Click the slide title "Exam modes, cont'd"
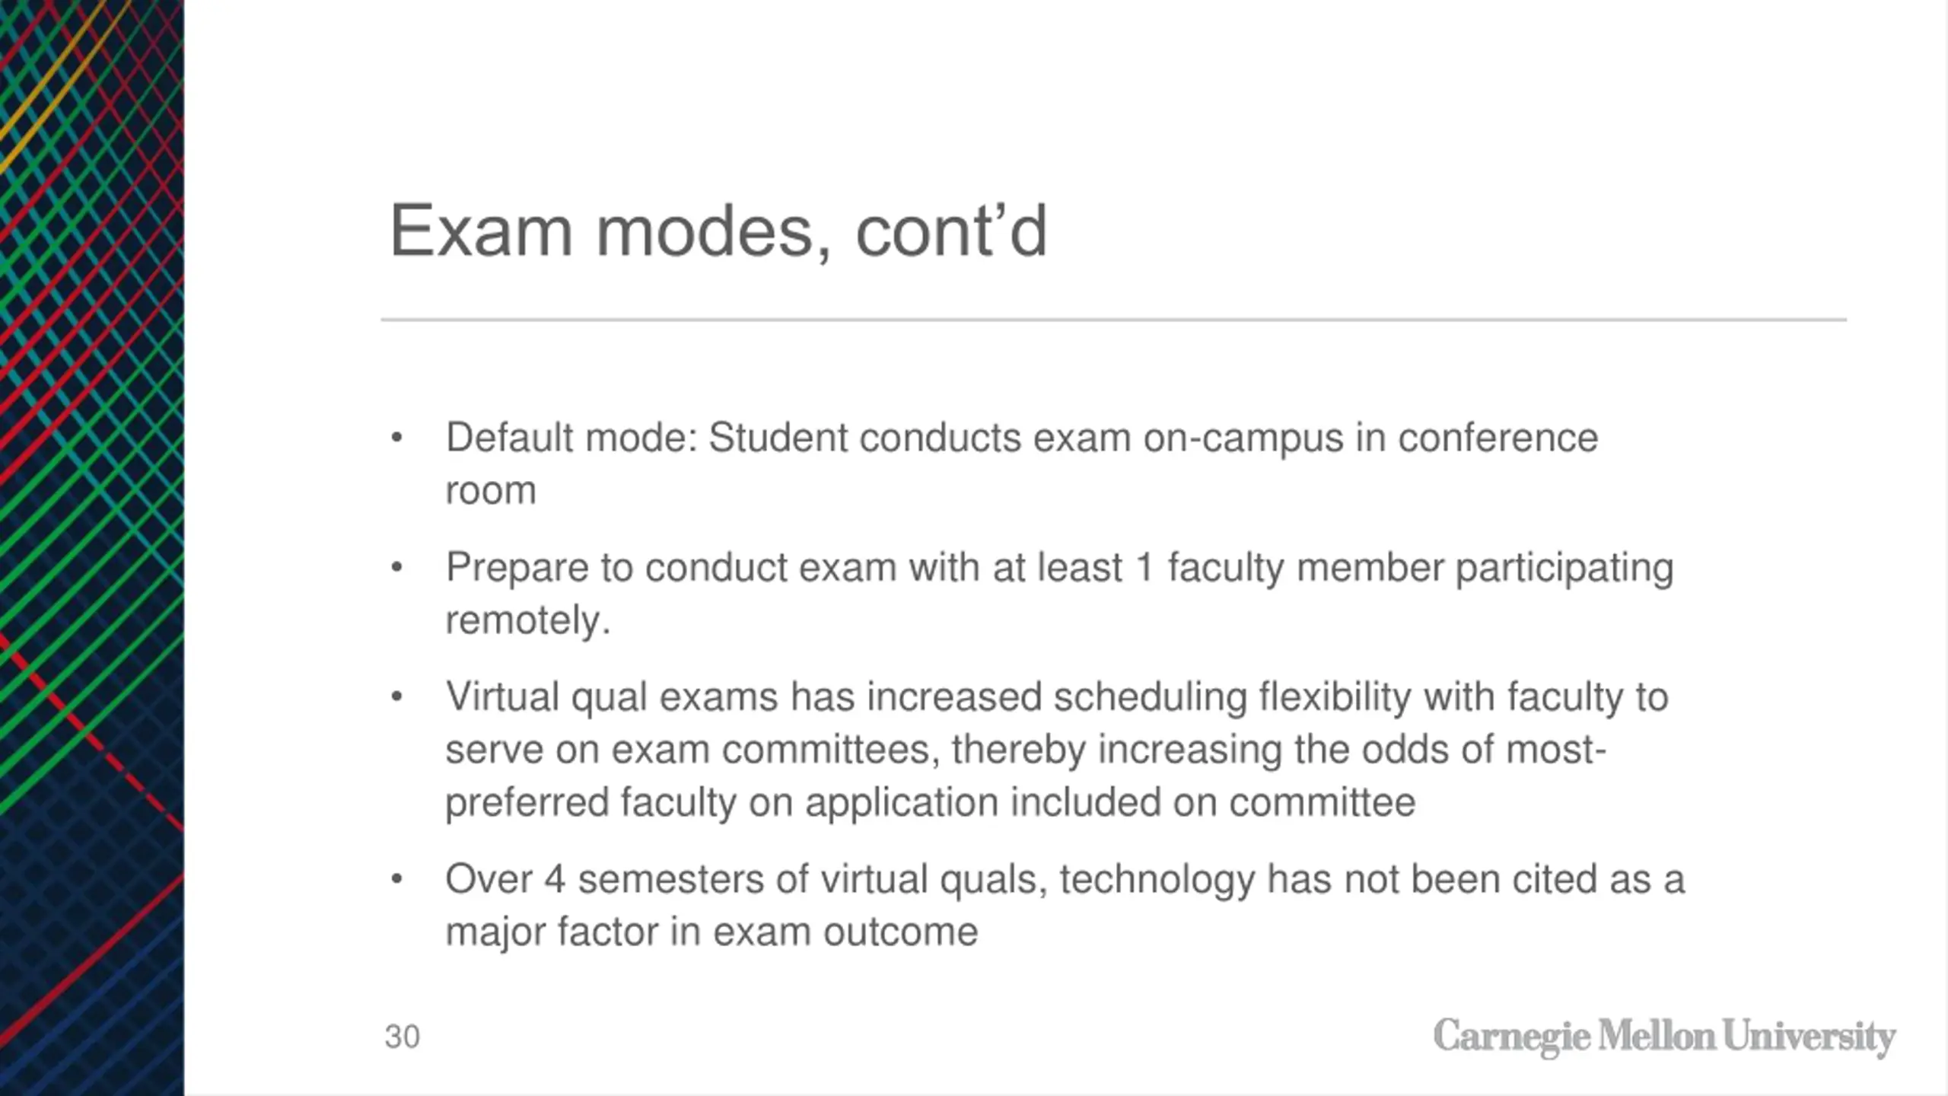The width and height of the screenshot is (1948, 1096). pyautogui.click(x=718, y=231)
